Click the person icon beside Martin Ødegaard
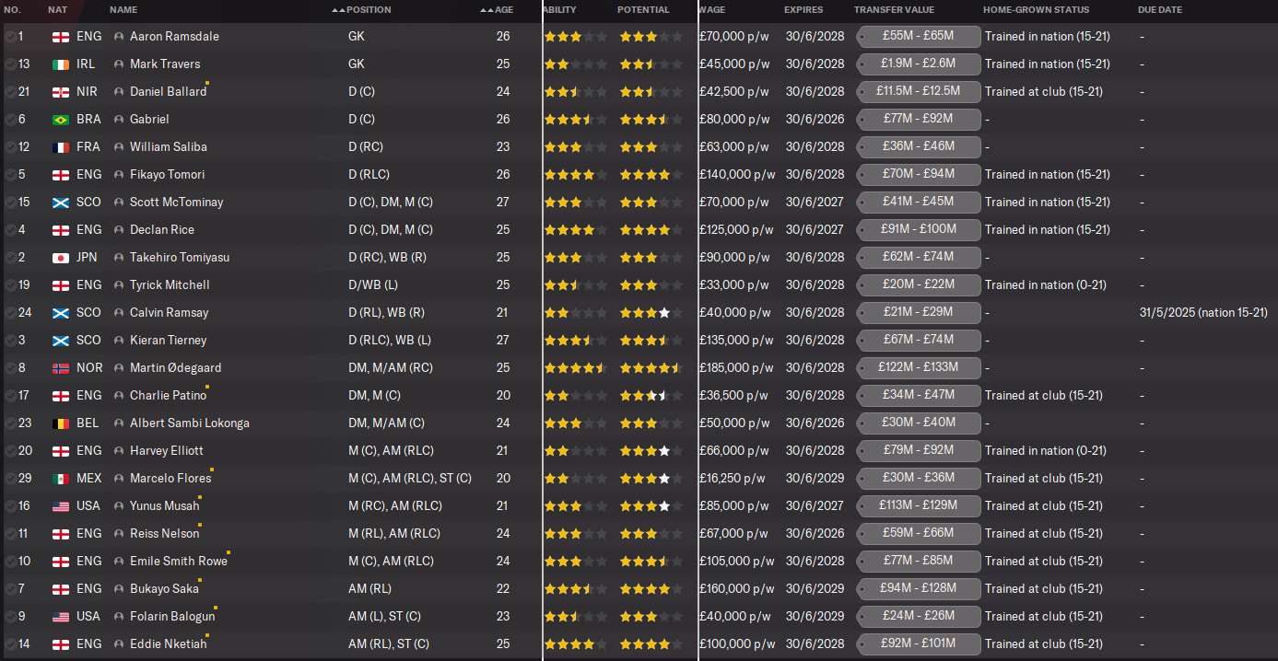The image size is (1278, 661). 119,368
